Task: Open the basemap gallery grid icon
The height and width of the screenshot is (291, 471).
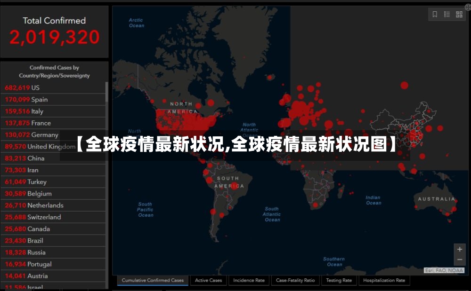Action: 459,14
